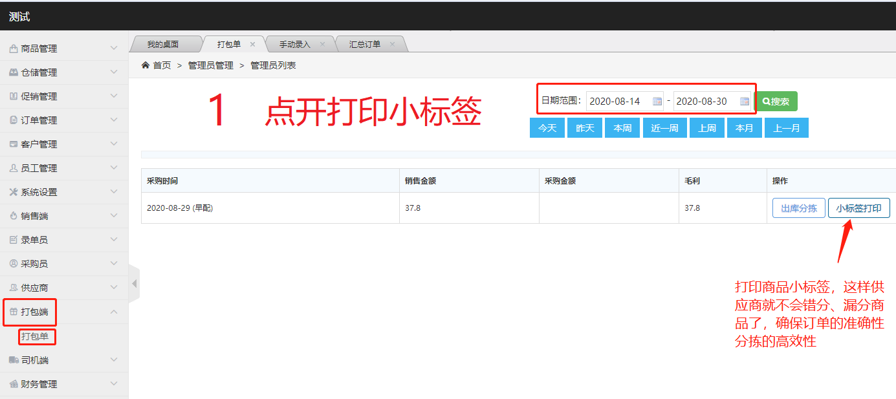Click the home icon in breadcrumb
The image size is (896, 399).
(146, 65)
